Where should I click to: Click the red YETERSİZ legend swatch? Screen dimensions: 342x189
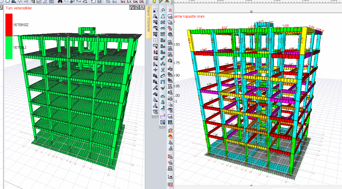9,25
